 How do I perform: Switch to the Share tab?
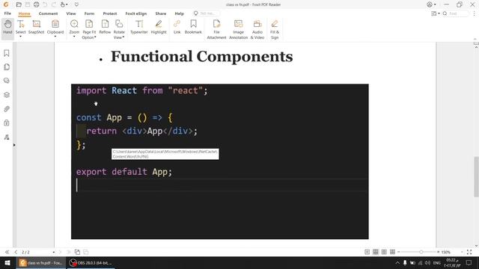(x=161, y=13)
